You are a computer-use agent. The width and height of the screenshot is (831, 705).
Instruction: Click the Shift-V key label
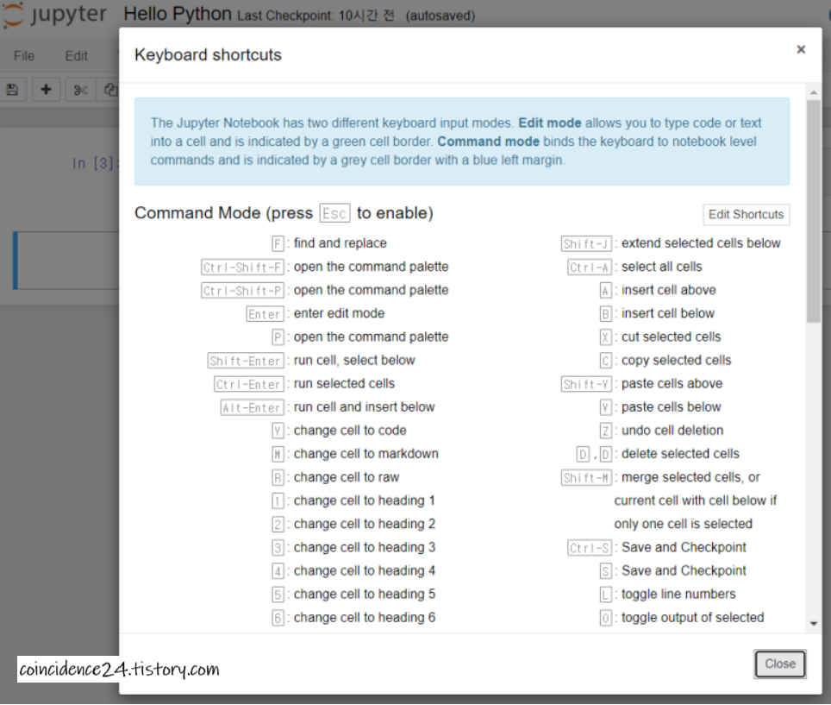point(587,384)
